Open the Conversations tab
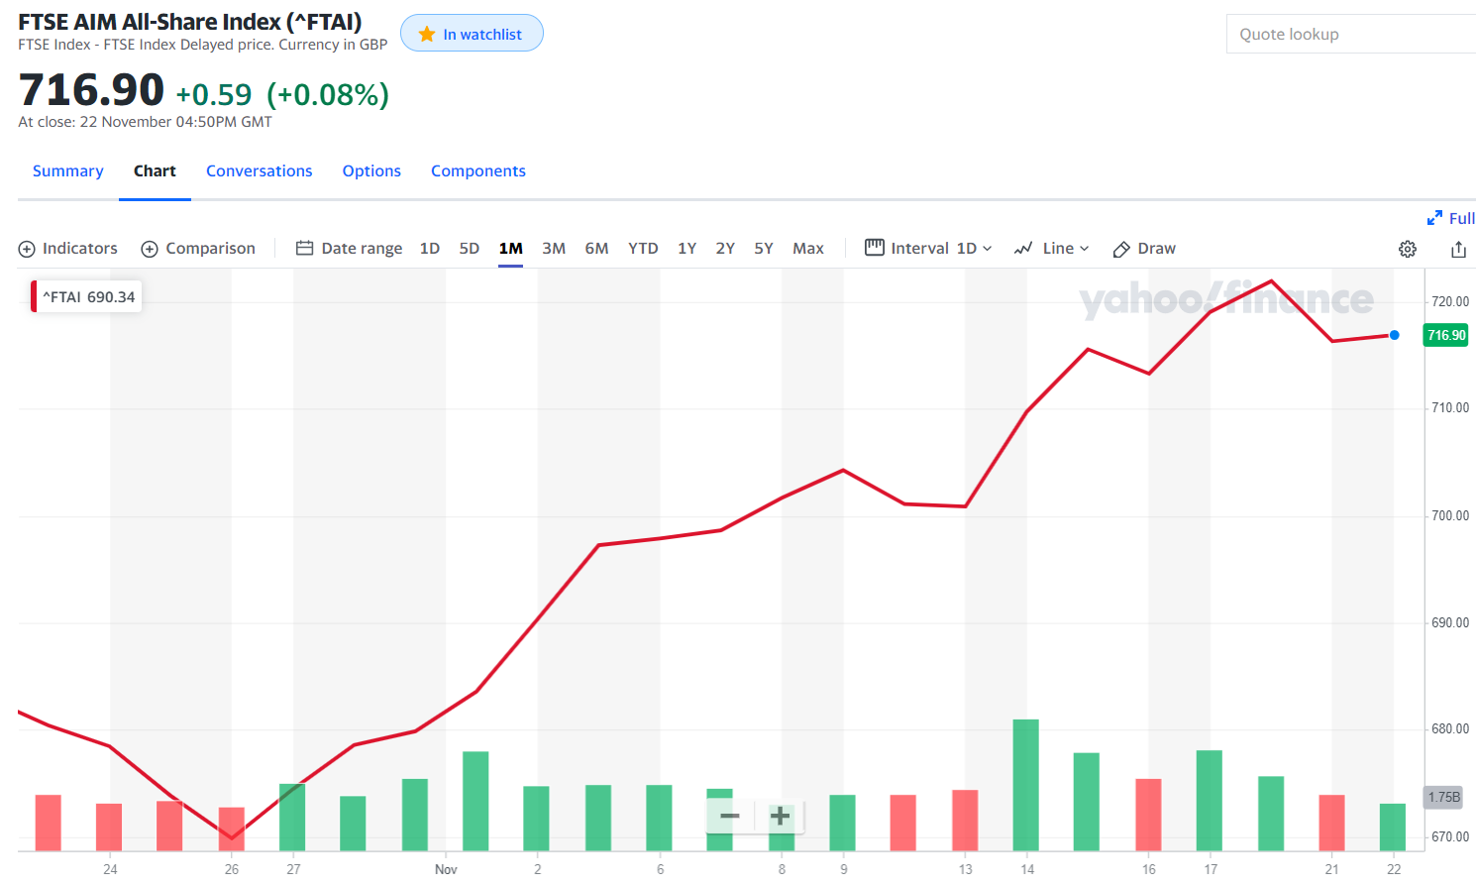 [260, 170]
